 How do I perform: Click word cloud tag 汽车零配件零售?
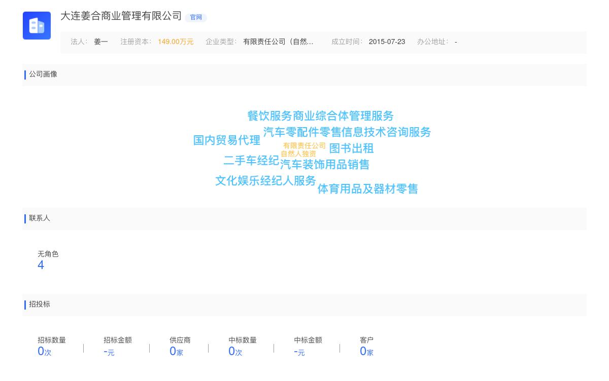point(302,132)
